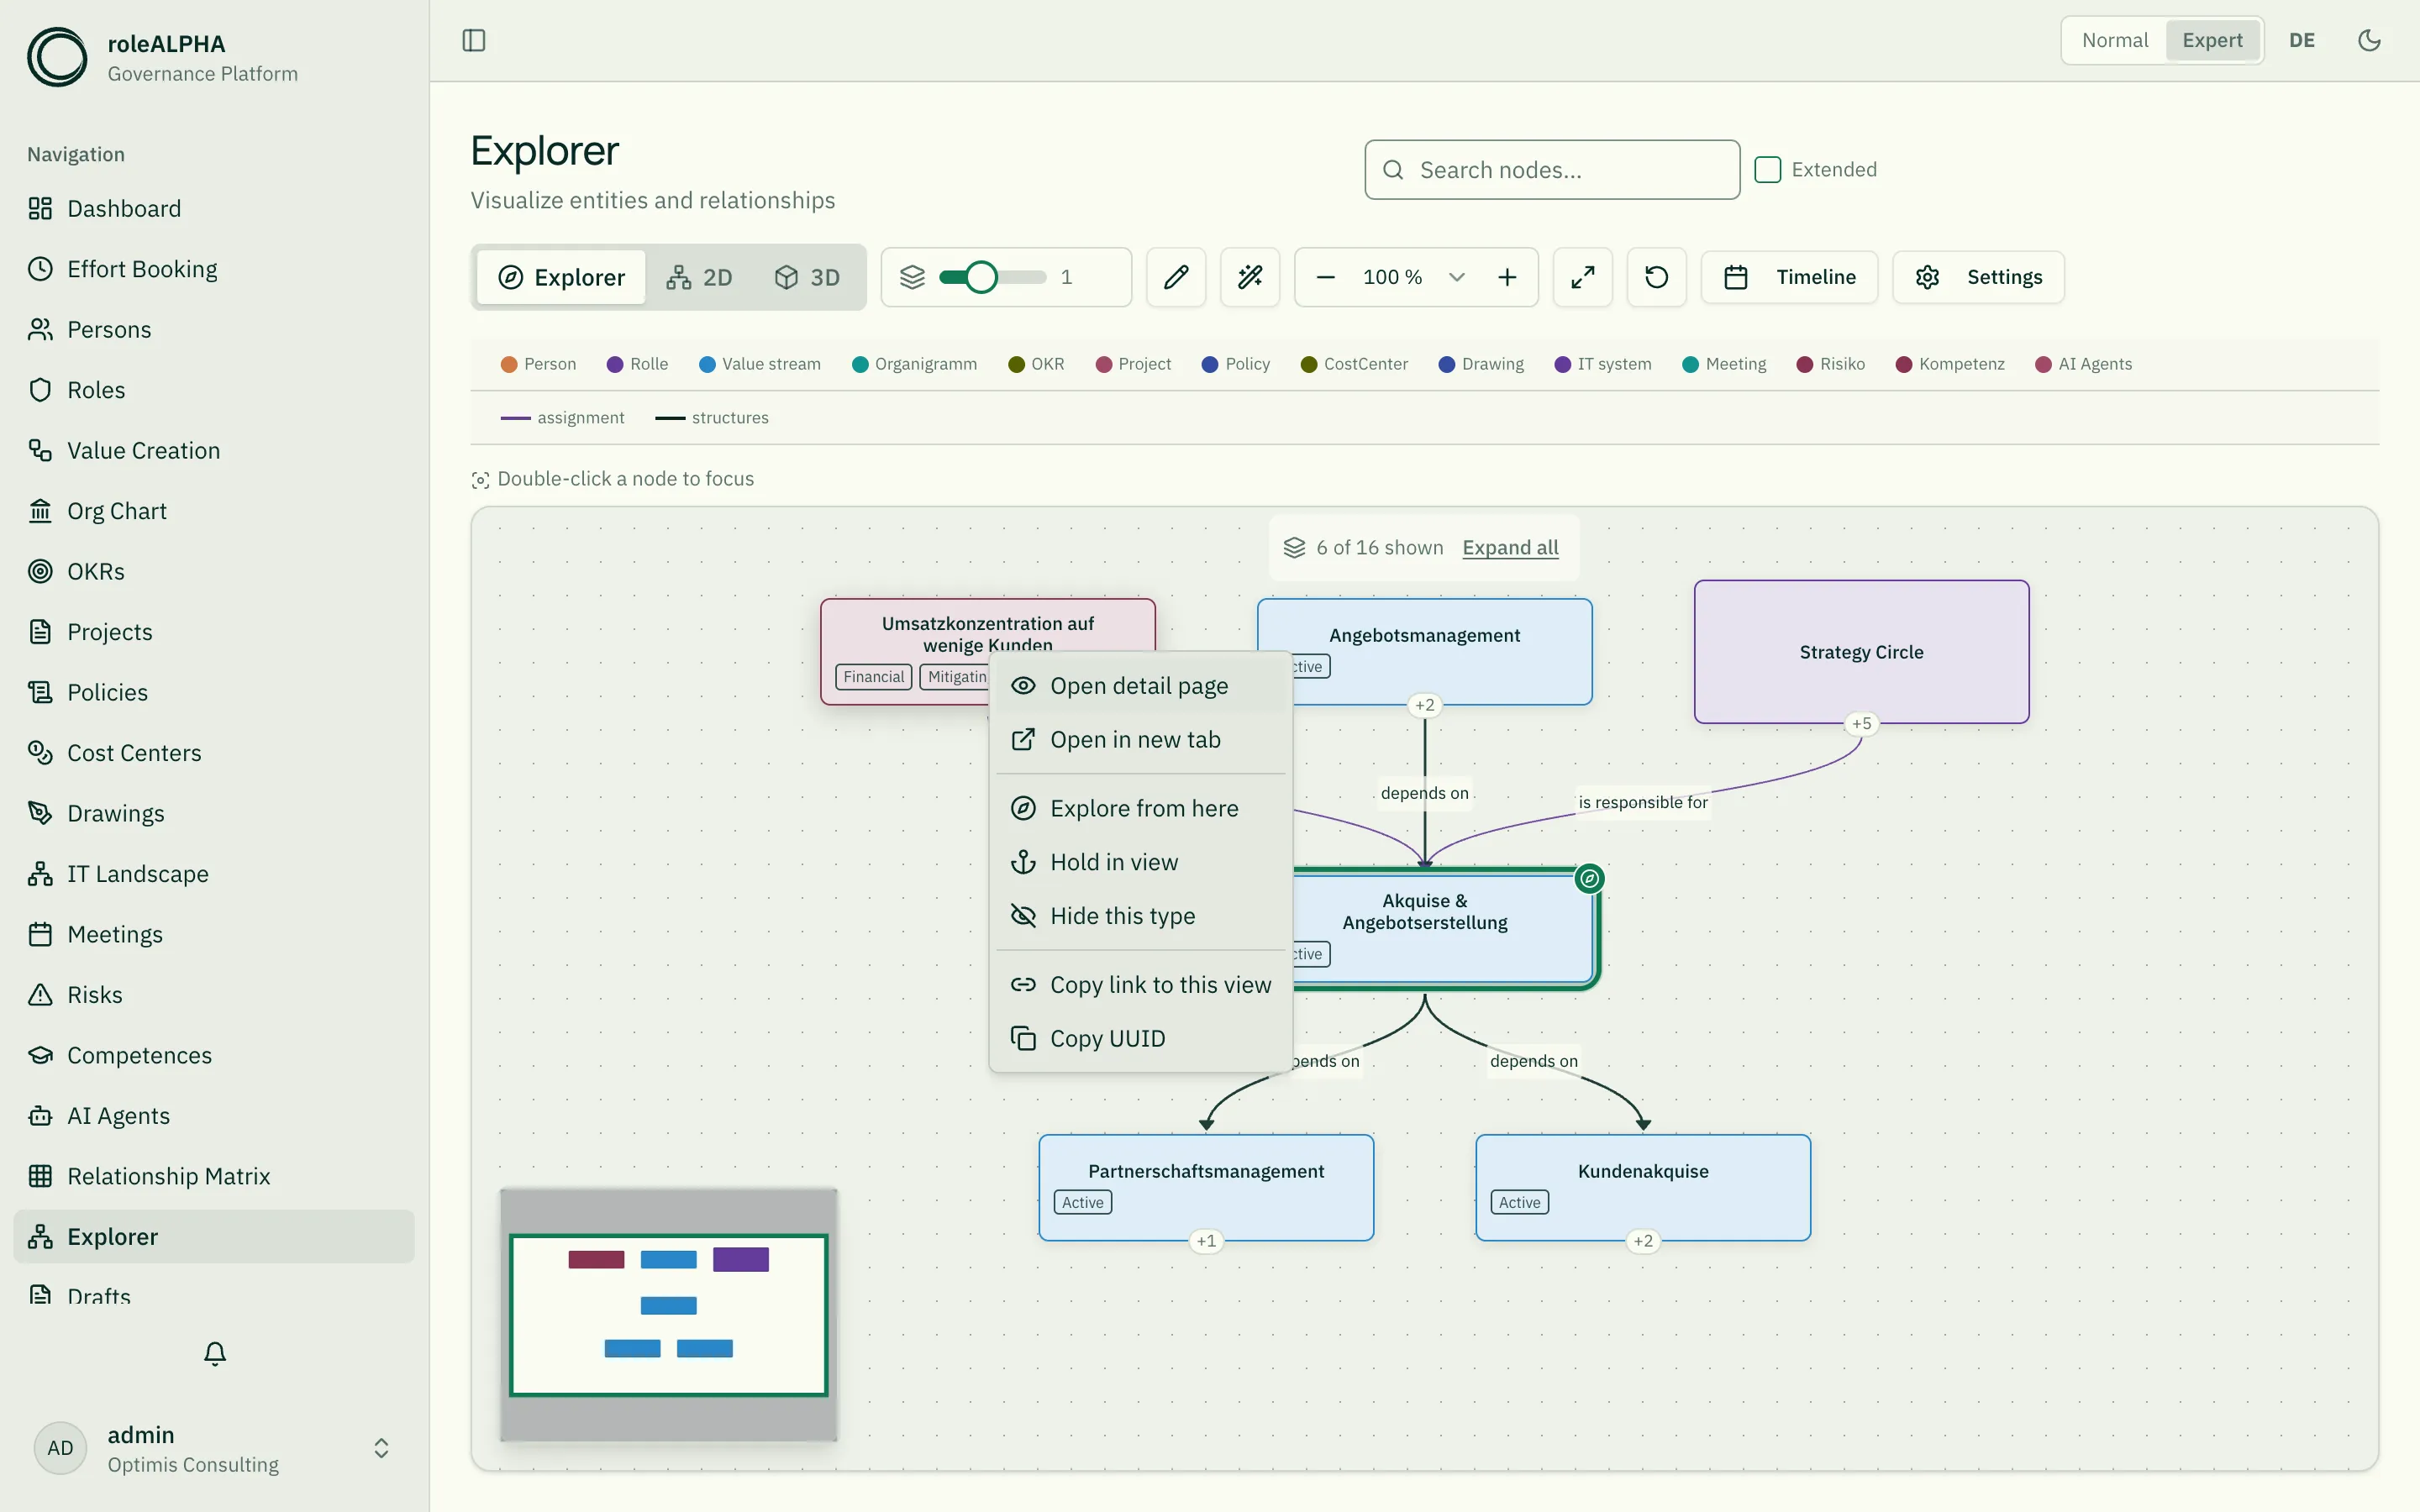Toggle assignment relationship in the legend
This screenshot has width=2420, height=1512.
(562, 418)
